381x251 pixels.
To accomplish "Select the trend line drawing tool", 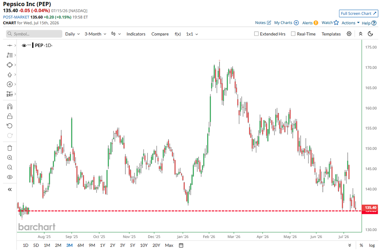I will click(10, 46).
